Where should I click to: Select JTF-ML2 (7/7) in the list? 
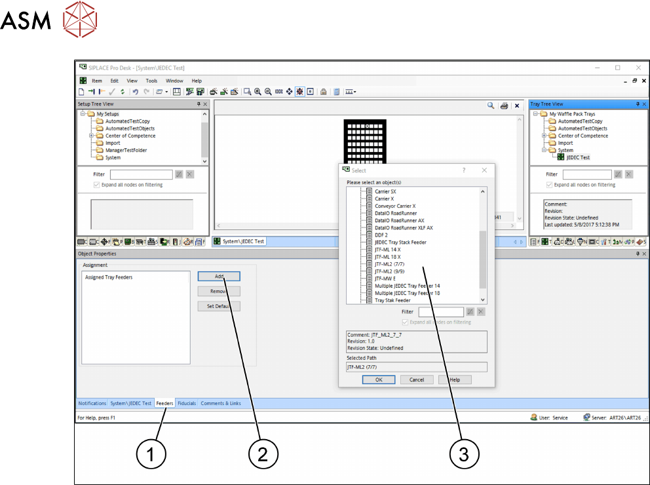(x=389, y=264)
